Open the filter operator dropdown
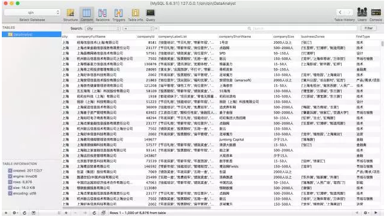 138,29
